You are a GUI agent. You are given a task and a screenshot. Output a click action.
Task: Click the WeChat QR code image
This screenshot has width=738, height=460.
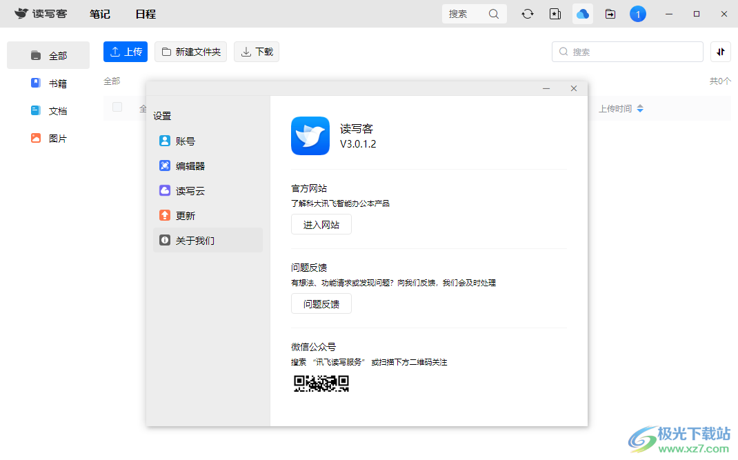coord(321,383)
